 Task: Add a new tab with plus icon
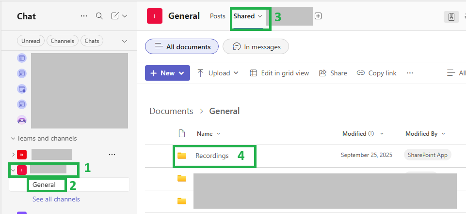[x=318, y=16]
